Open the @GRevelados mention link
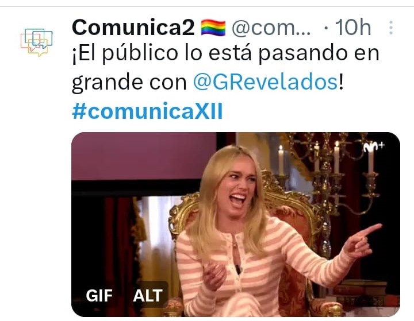 pos(265,82)
